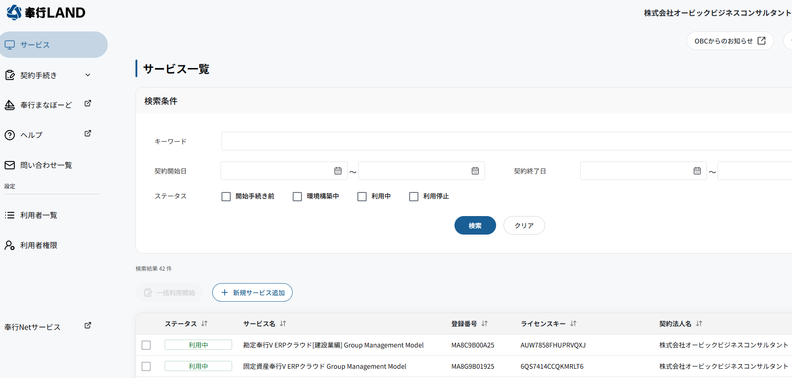Click 検索結果 42 件 result count
The image size is (792, 378).
[153, 268]
